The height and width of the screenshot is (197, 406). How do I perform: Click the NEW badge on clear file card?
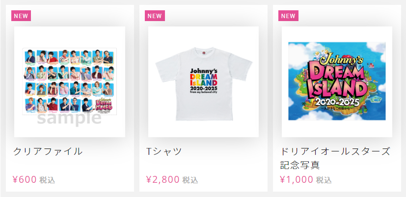(21, 16)
